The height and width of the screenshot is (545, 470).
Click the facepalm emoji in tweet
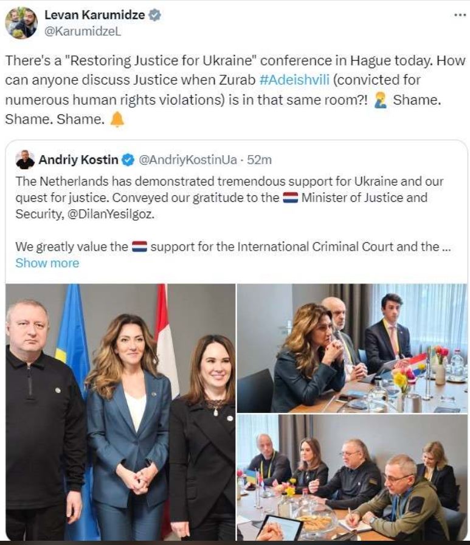click(x=381, y=101)
